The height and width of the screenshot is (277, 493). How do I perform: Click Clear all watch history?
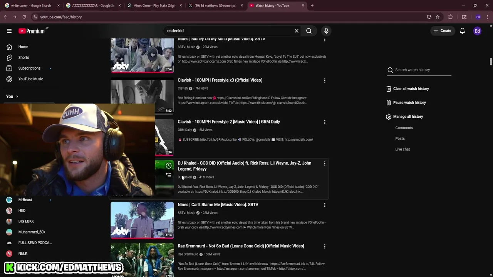tap(407, 88)
